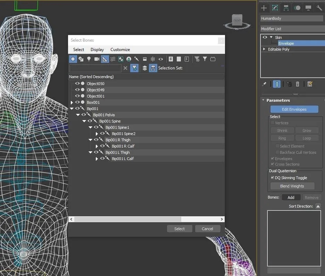Switch to Hierarchy command panel tab
Image resolution: width=325 pixels, height=276 pixels.
[286, 8]
